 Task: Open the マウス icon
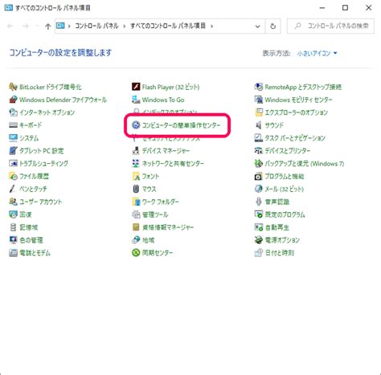pyautogui.click(x=136, y=189)
